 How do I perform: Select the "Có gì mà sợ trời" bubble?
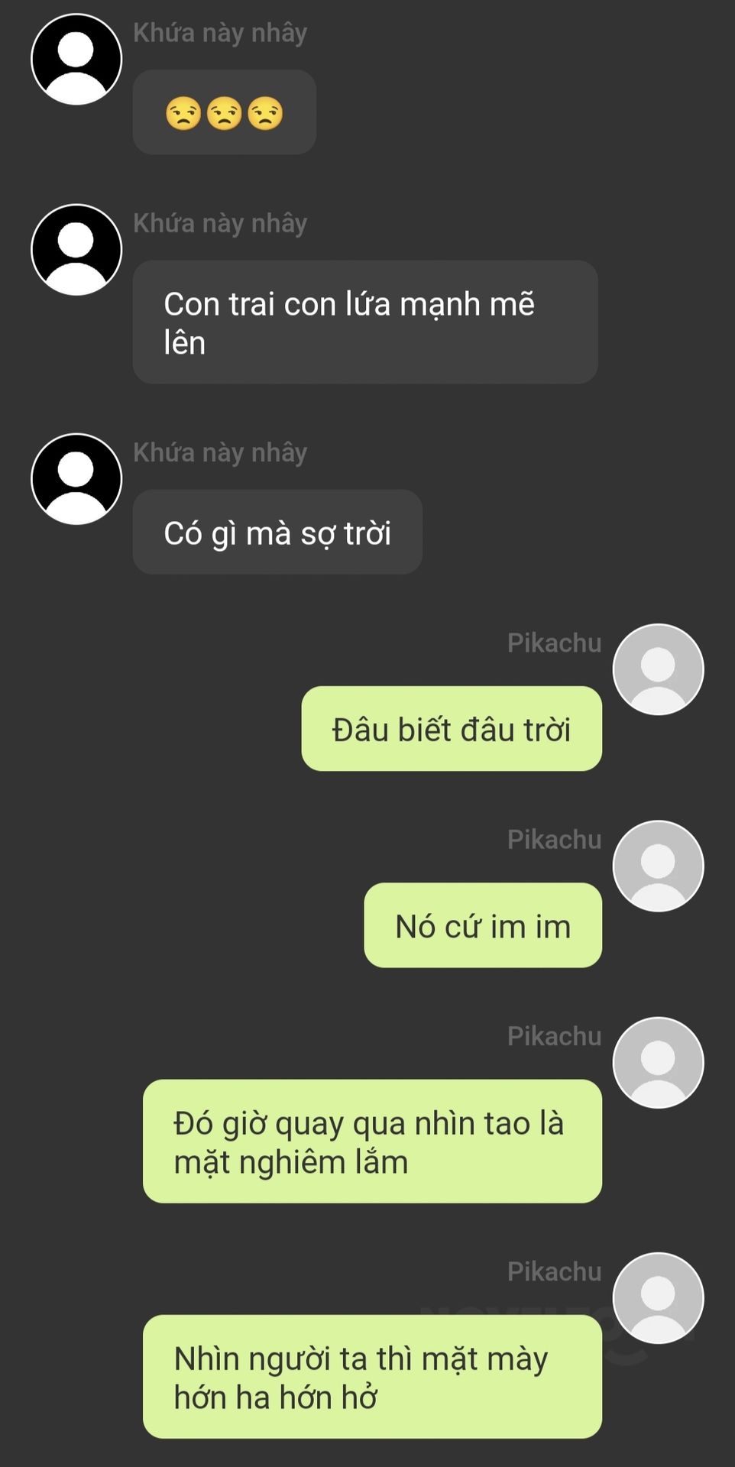277,532
